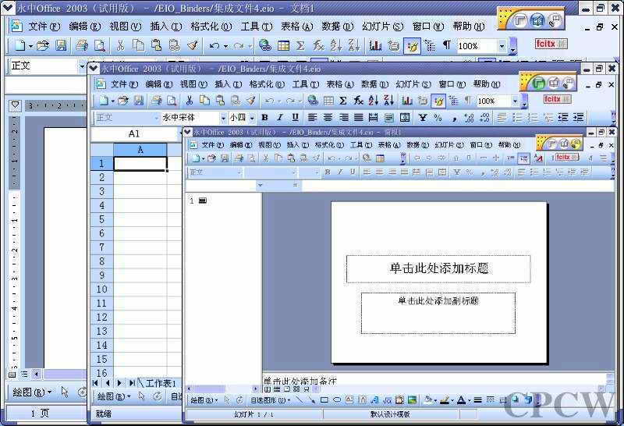Image resolution: width=624 pixels, height=426 pixels.
Task: Open the 小四 font size dropdown
Action: pos(252,118)
